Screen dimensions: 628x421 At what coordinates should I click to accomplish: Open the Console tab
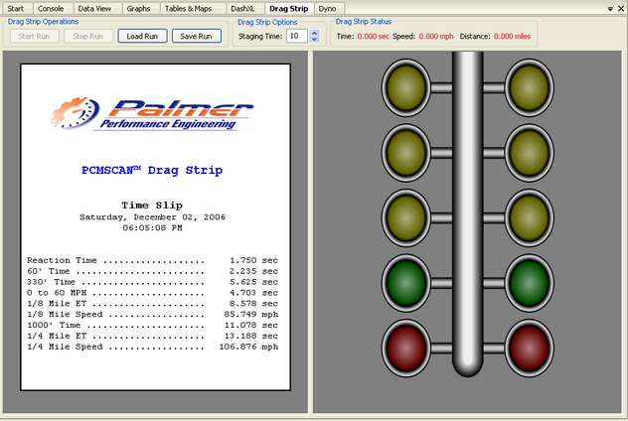[x=51, y=8]
